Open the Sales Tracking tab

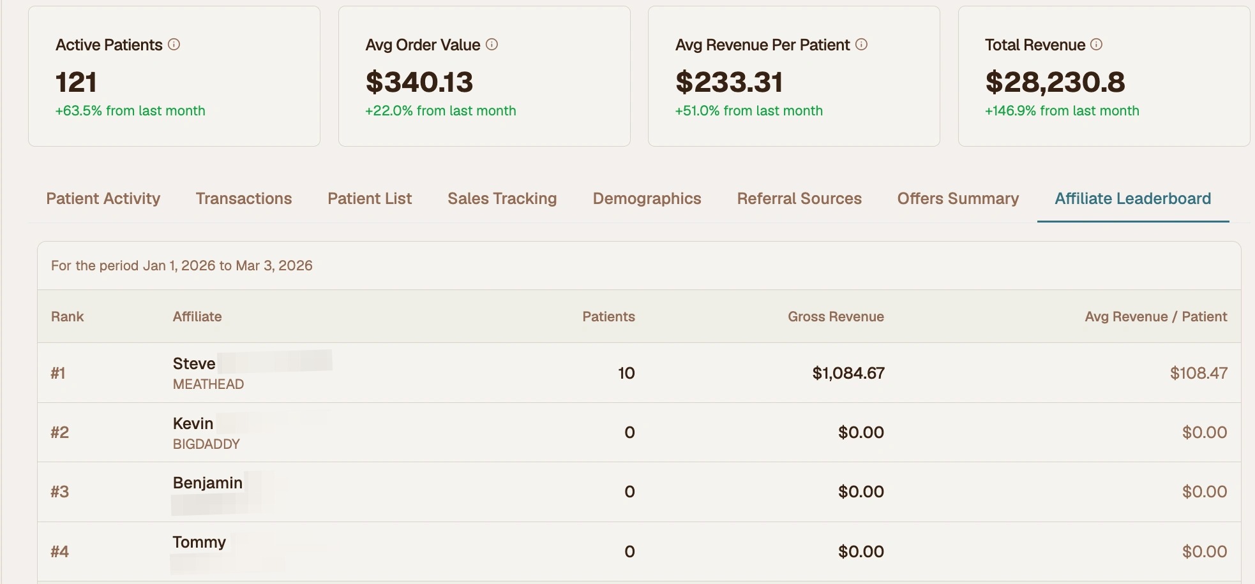click(502, 198)
